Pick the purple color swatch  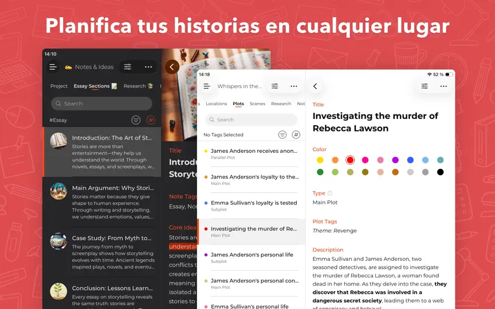tap(395, 160)
